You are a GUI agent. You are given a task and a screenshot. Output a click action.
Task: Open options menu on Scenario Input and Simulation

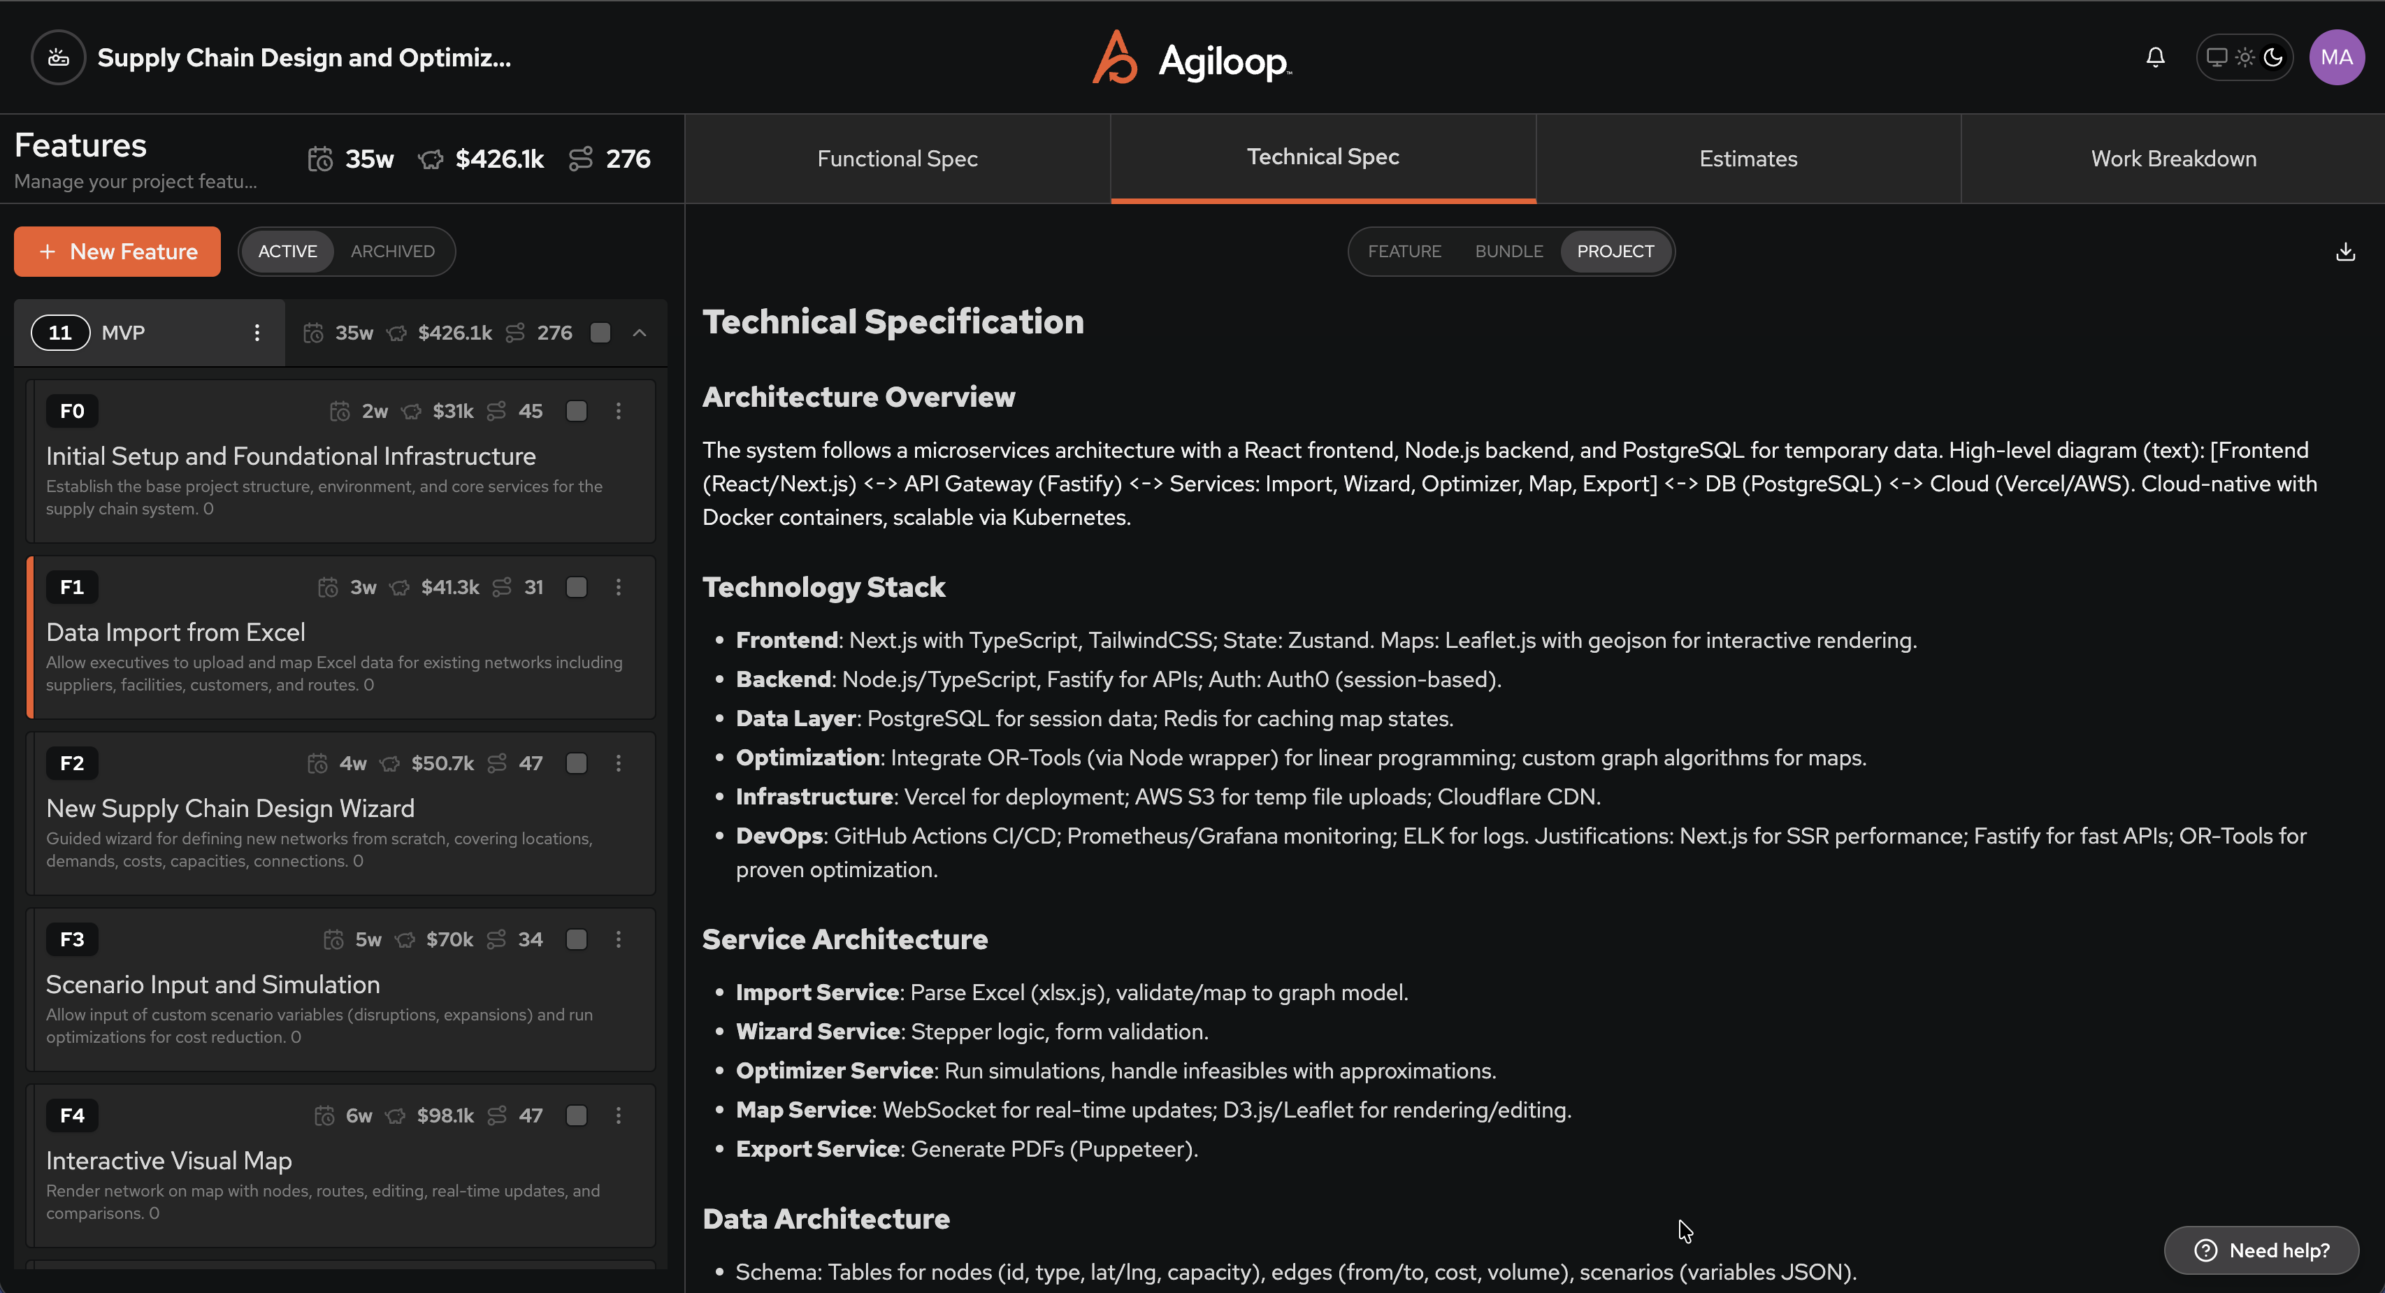pos(619,939)
